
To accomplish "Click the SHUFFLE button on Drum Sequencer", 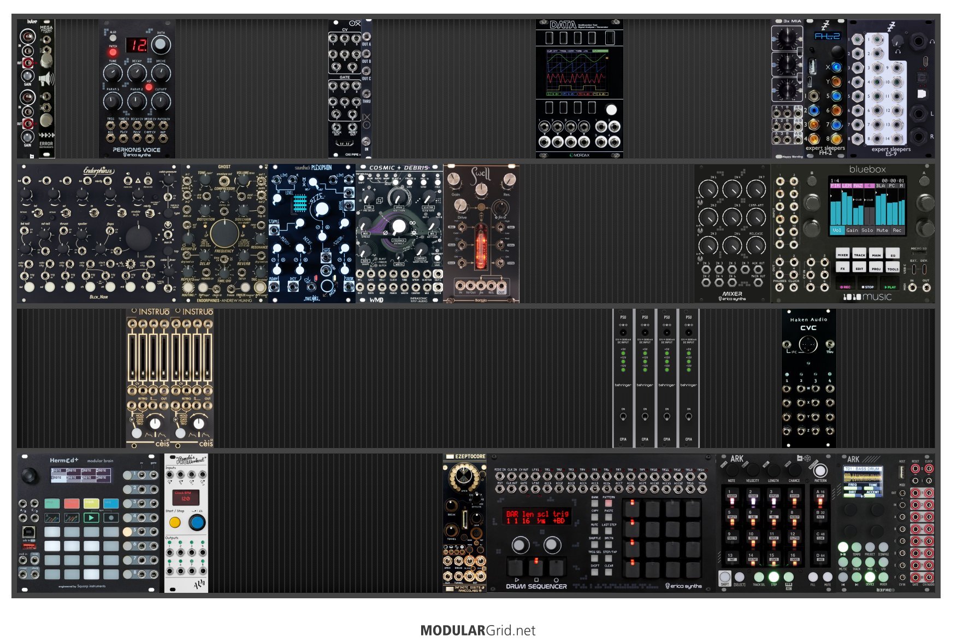I will click(595, 544).
